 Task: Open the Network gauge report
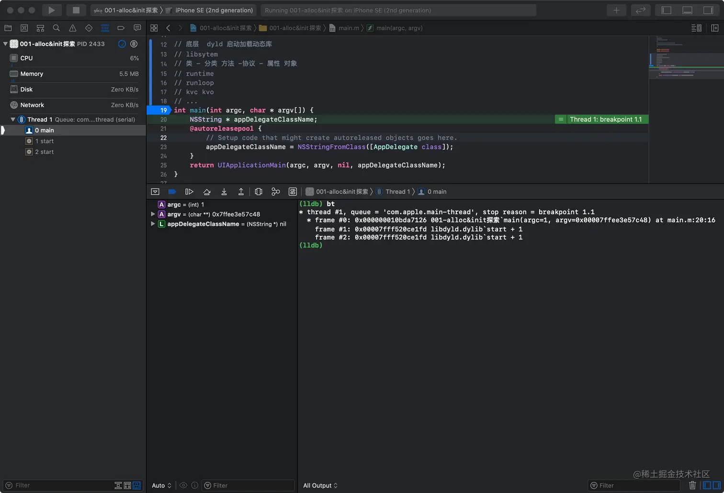pos(73,105)
